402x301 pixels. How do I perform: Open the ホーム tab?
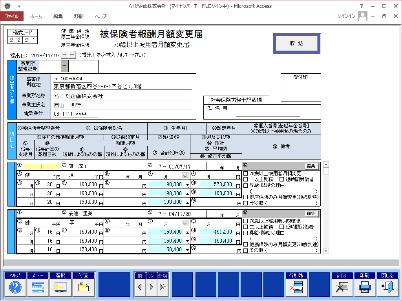(36, 16)
